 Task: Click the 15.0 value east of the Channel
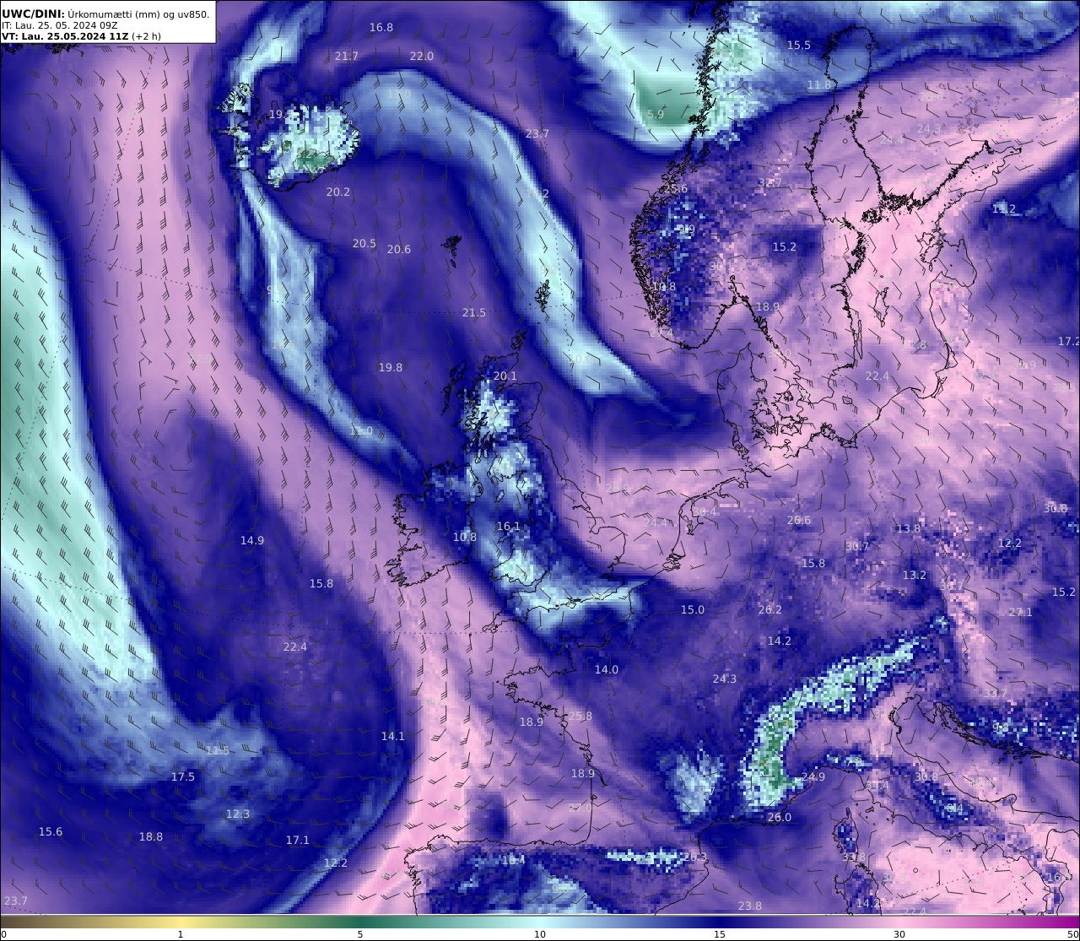(693, 609)
